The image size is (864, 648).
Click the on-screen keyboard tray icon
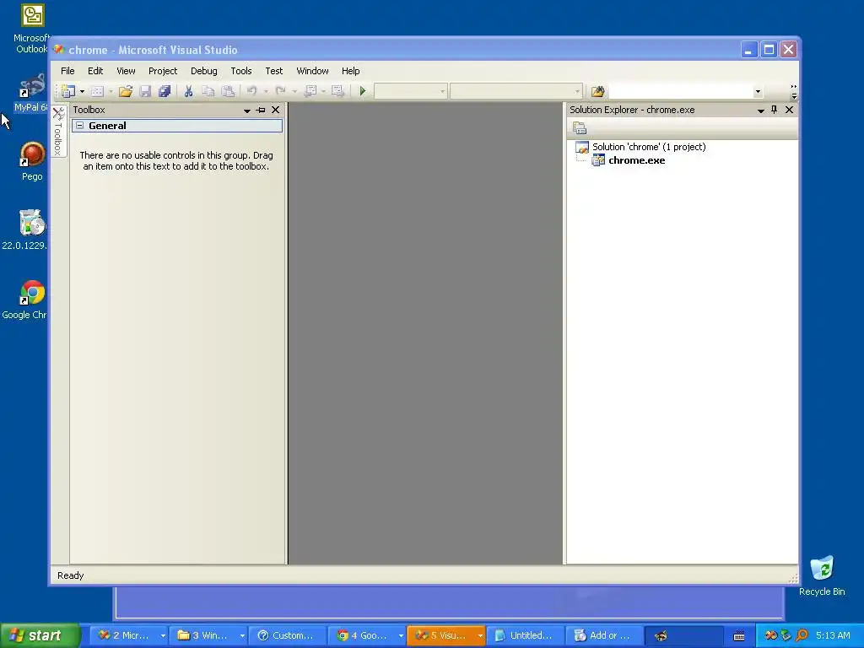coord(739,636)
